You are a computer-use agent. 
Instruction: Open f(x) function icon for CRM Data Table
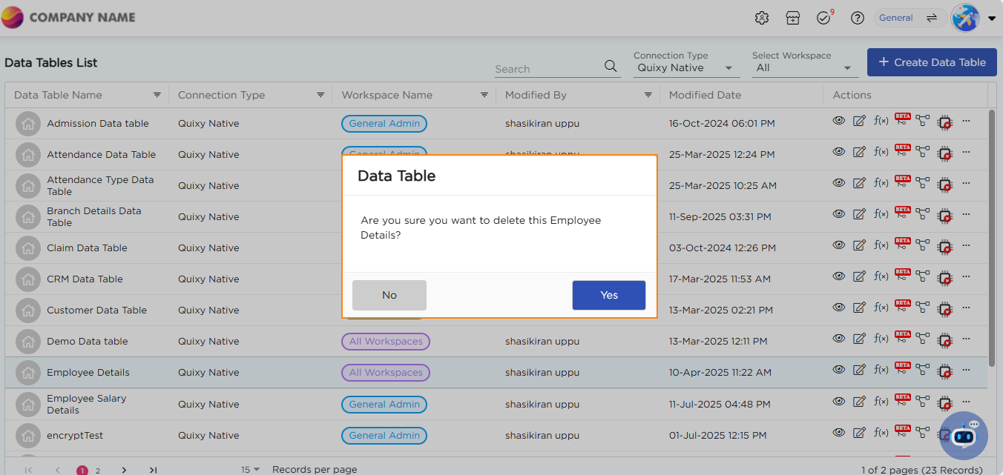tap(881, 276)
